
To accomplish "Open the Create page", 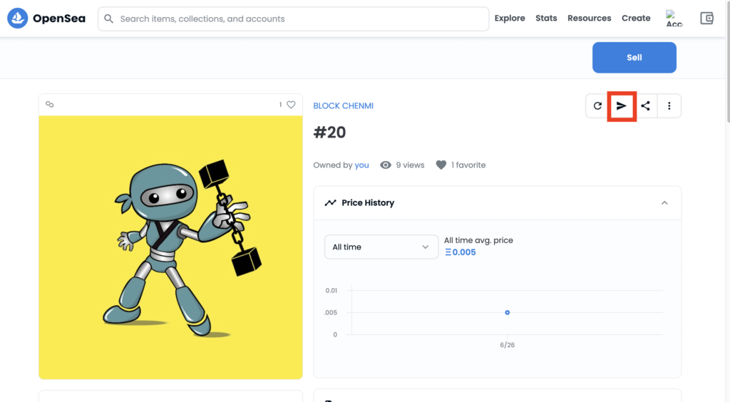I will pos(636,18).
